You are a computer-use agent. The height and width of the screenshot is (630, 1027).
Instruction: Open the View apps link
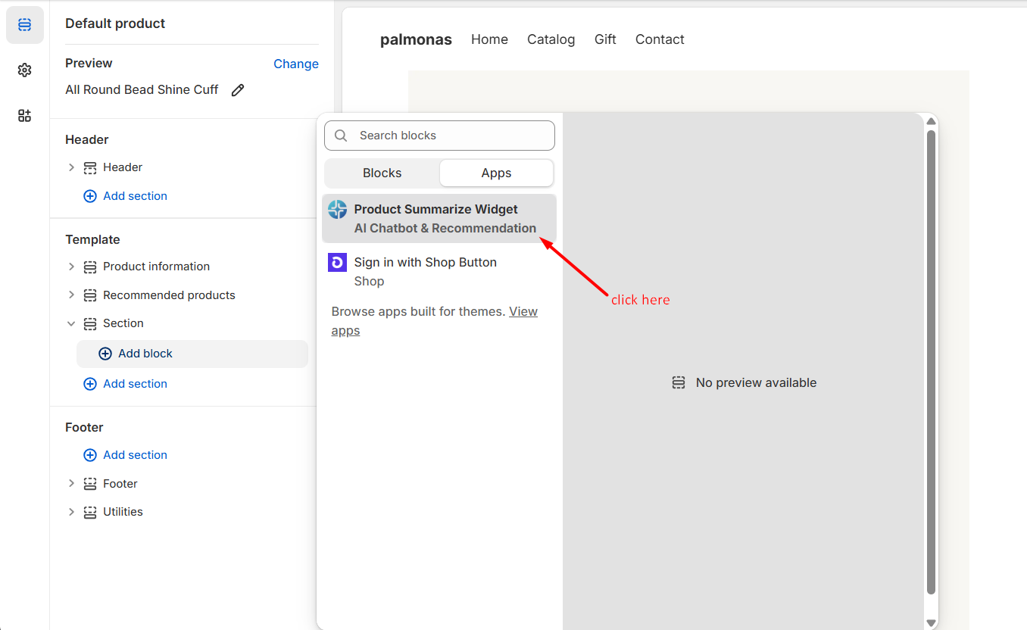pyautogui.click(x=523, y=311)
